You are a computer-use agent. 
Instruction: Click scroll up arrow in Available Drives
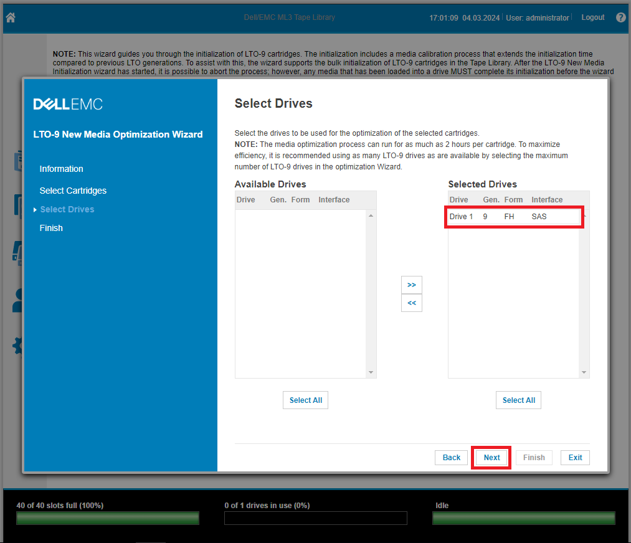click(371, 215)
